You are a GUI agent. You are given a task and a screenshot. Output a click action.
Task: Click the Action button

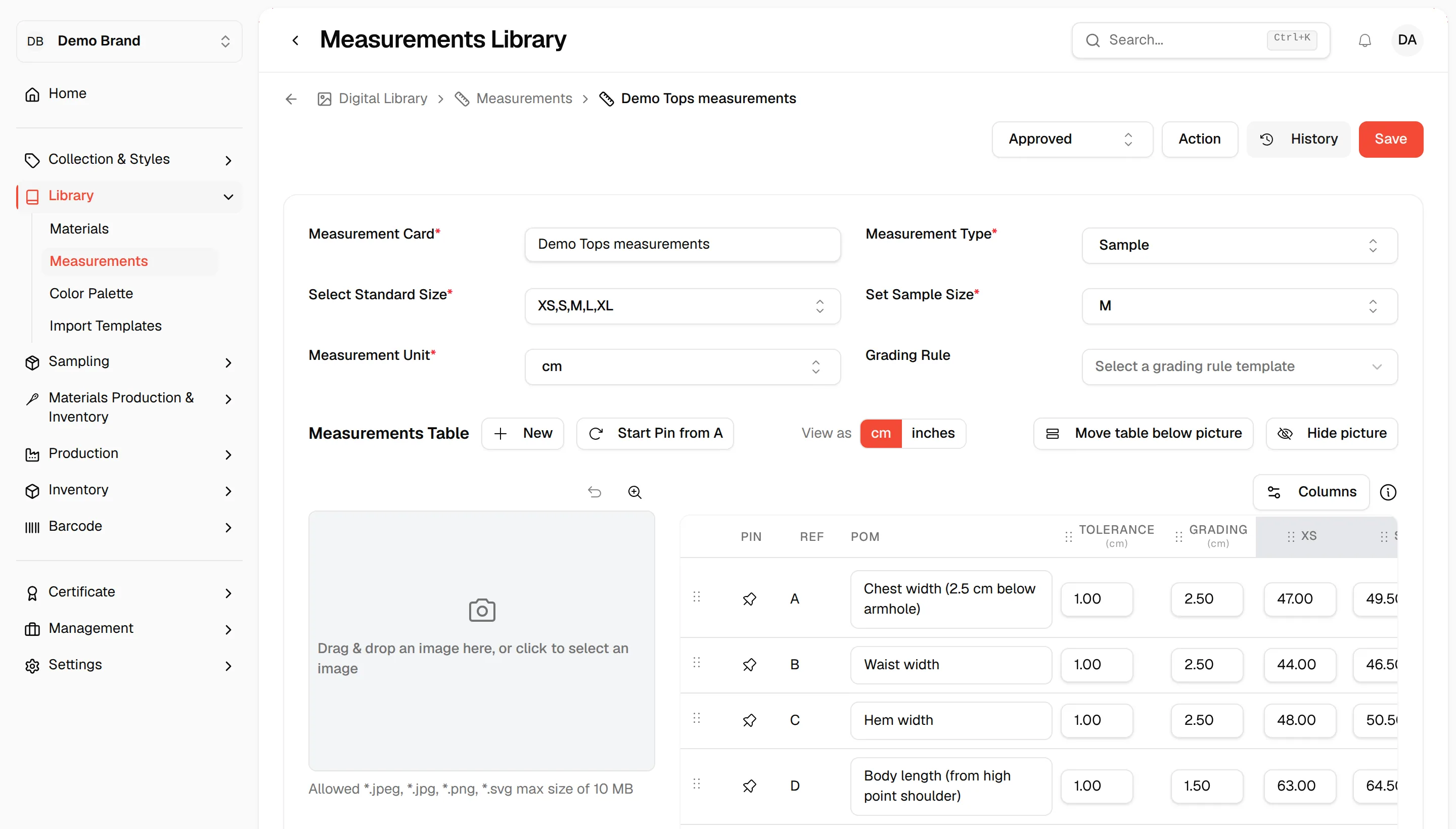pyautogui.click(x=1199, y=139)
